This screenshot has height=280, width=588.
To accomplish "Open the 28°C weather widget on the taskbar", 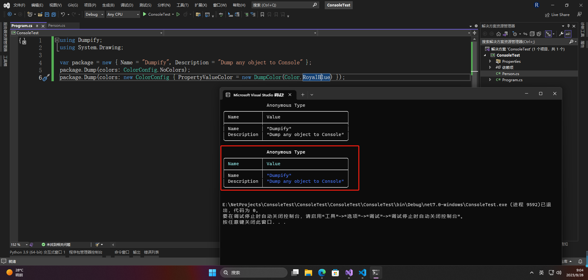I will (x=15, y=273).
